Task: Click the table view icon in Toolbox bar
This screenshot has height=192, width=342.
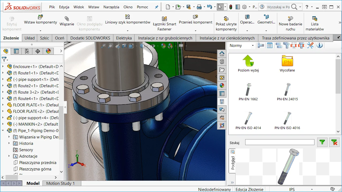Action: pos(270,45)
